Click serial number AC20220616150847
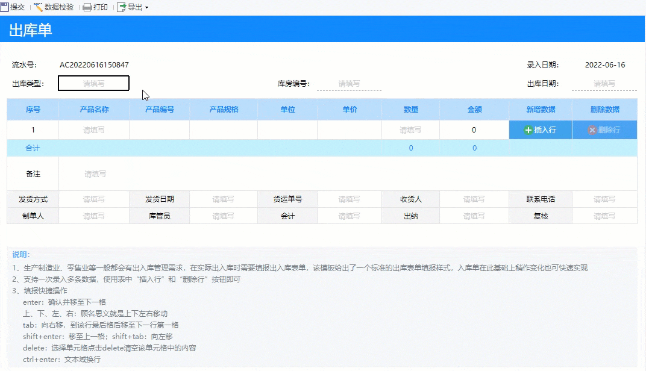 click(94, 64)
